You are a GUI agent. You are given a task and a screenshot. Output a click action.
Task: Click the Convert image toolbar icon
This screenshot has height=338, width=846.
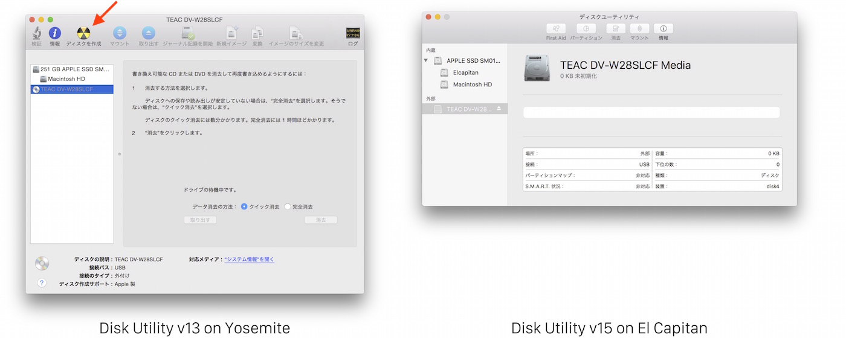257,33
